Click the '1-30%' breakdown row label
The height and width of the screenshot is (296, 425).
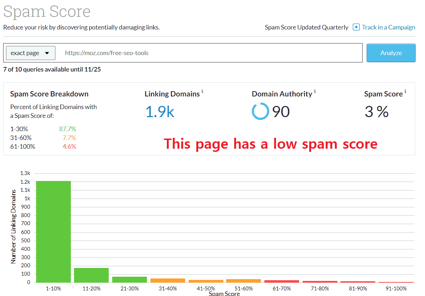pyautogui.click(x=19, y=129)
